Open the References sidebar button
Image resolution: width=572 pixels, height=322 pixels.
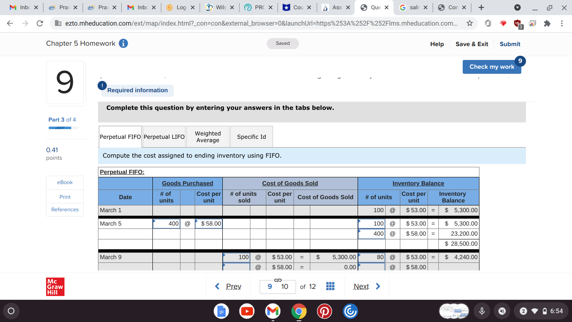tap(65, 210)
